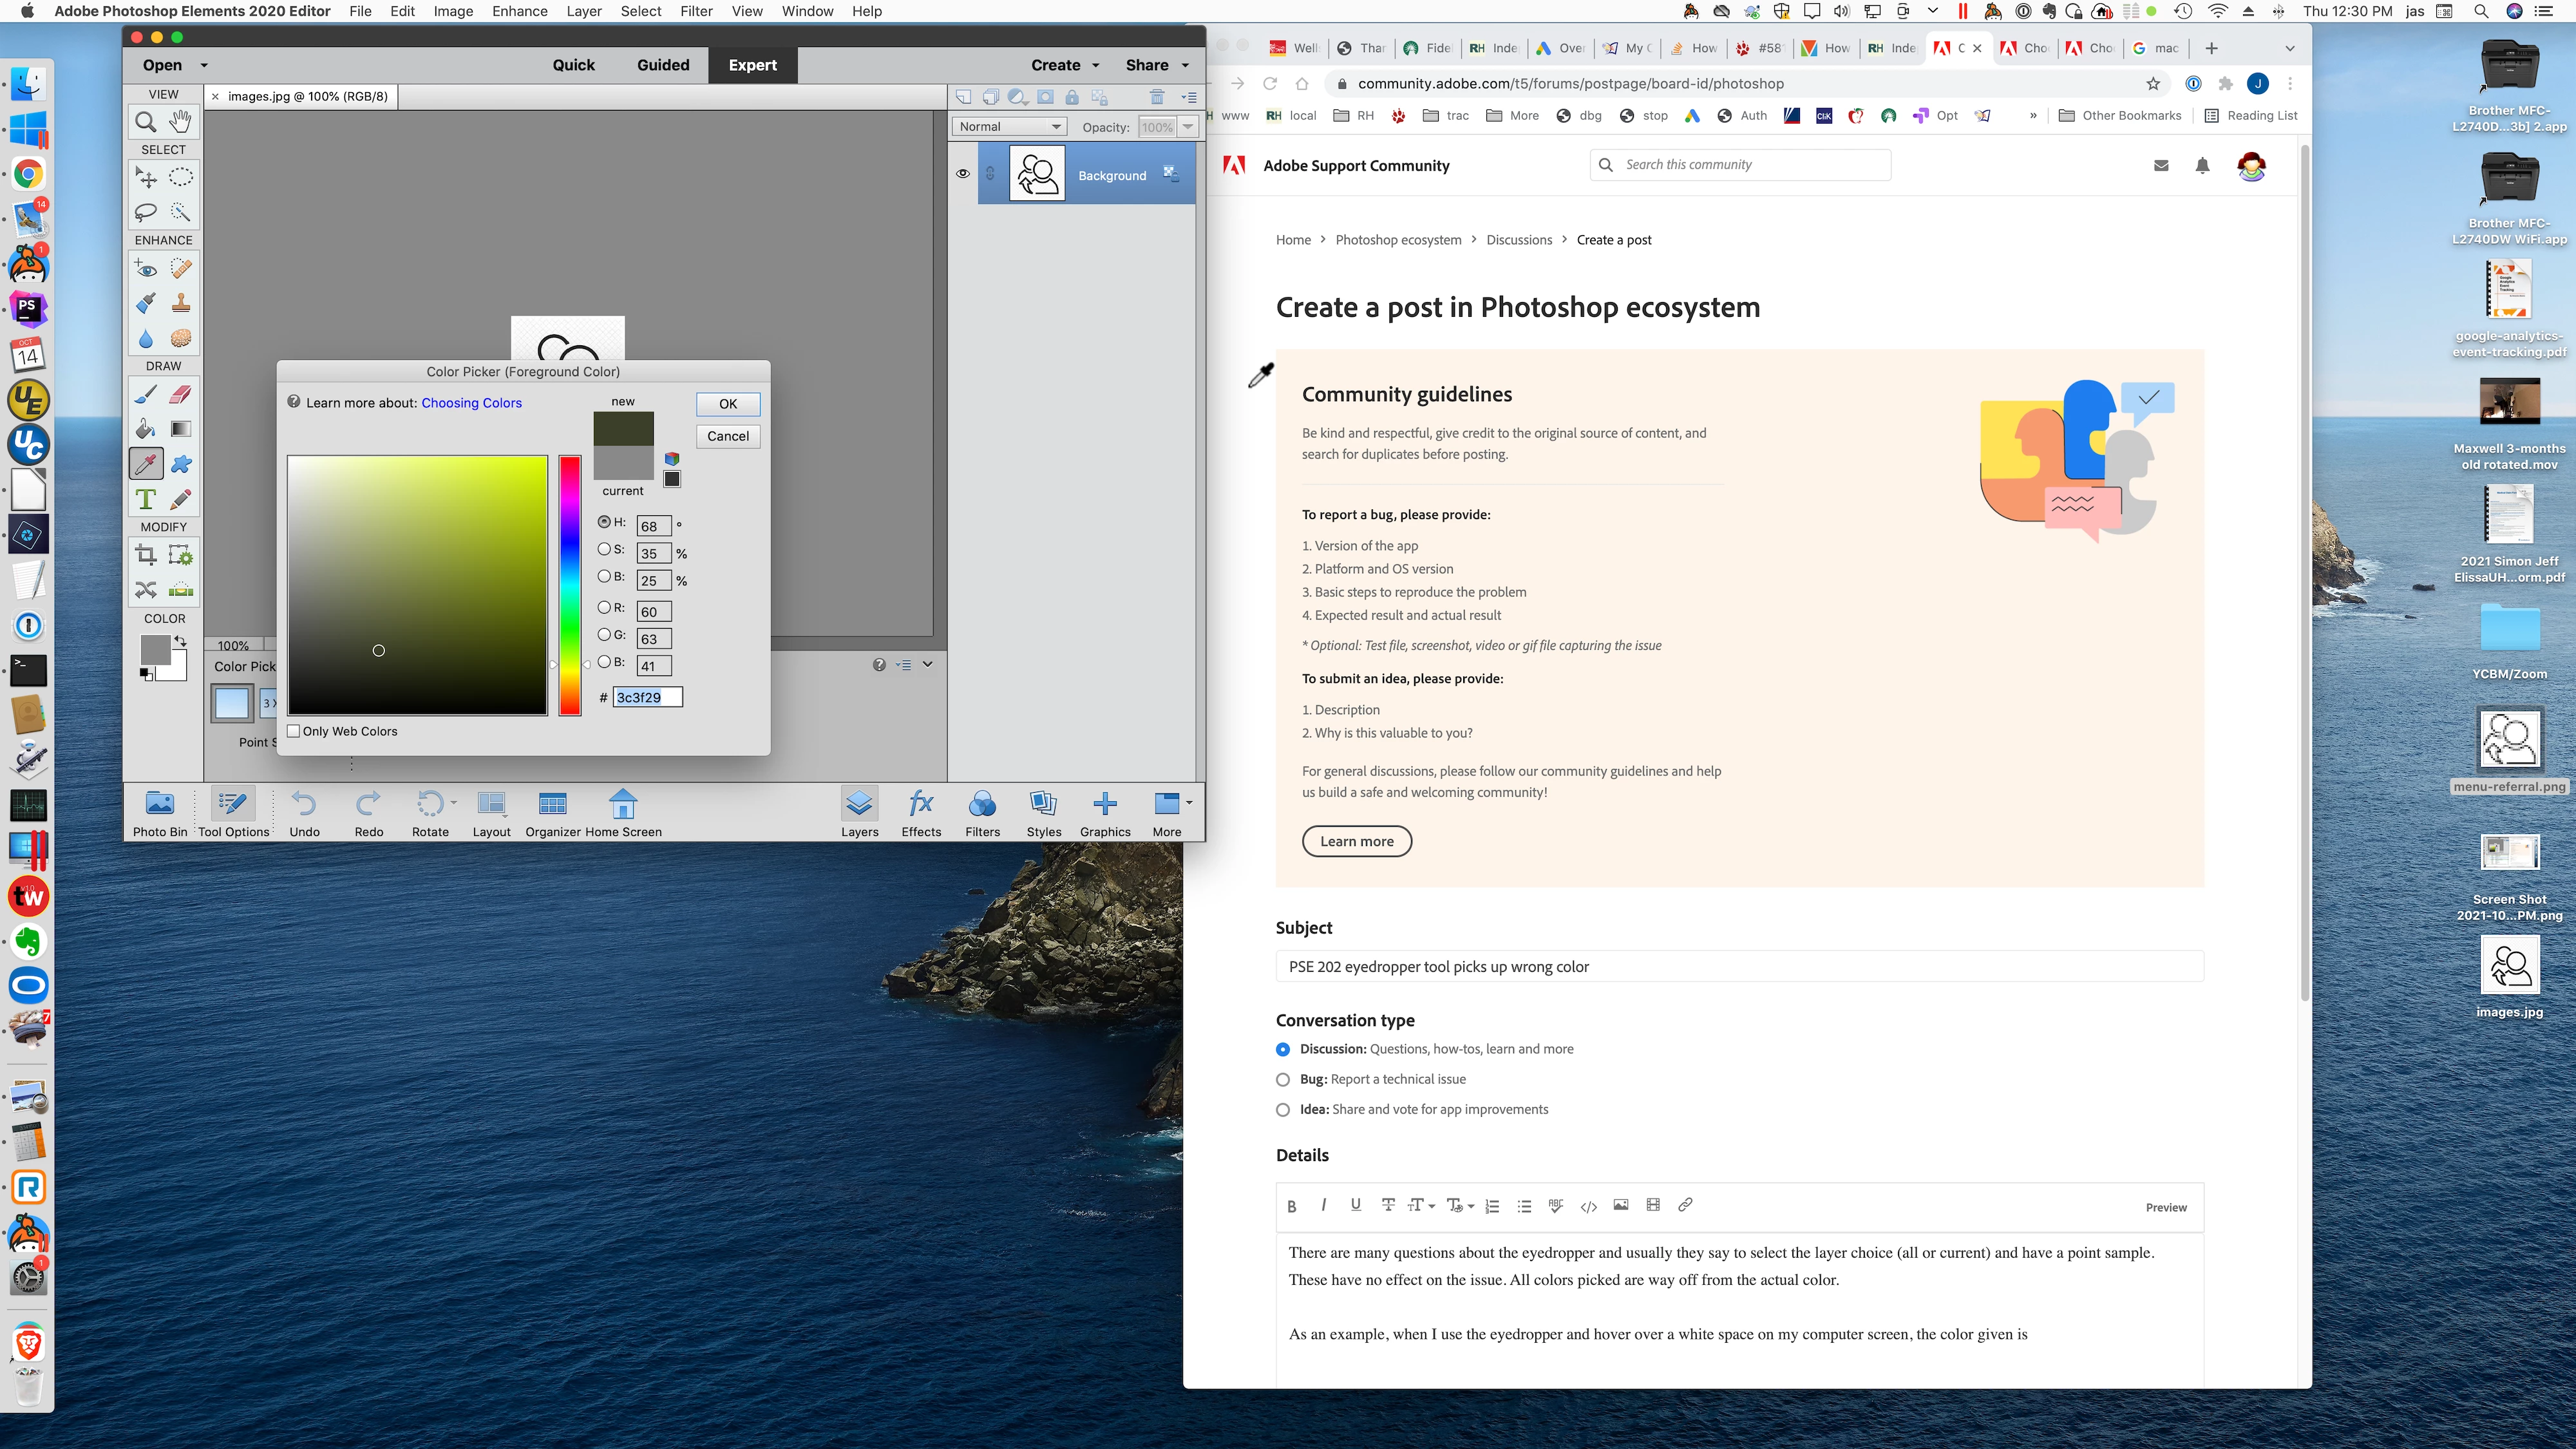Select the Bug conversation type radio button

coord(1283,1080)
